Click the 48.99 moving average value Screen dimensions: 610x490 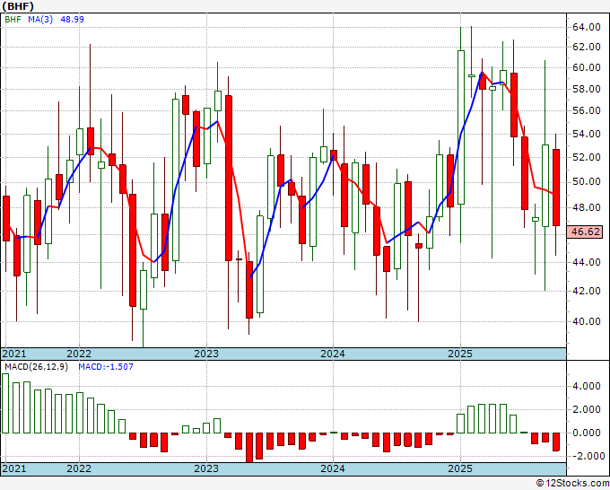tap(72, 19)
